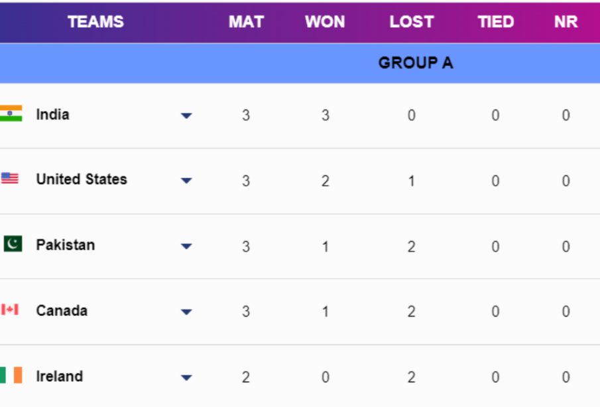This screenshot has height=407, width=600.
Task: Click the United States flag icon
Action: tap(10, 179)
